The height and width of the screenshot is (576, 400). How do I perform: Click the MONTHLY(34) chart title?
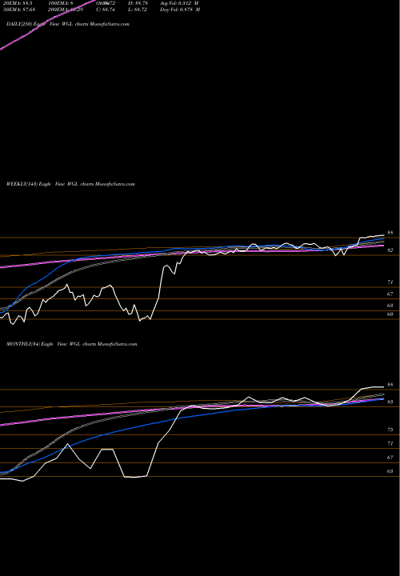[72, 344]
